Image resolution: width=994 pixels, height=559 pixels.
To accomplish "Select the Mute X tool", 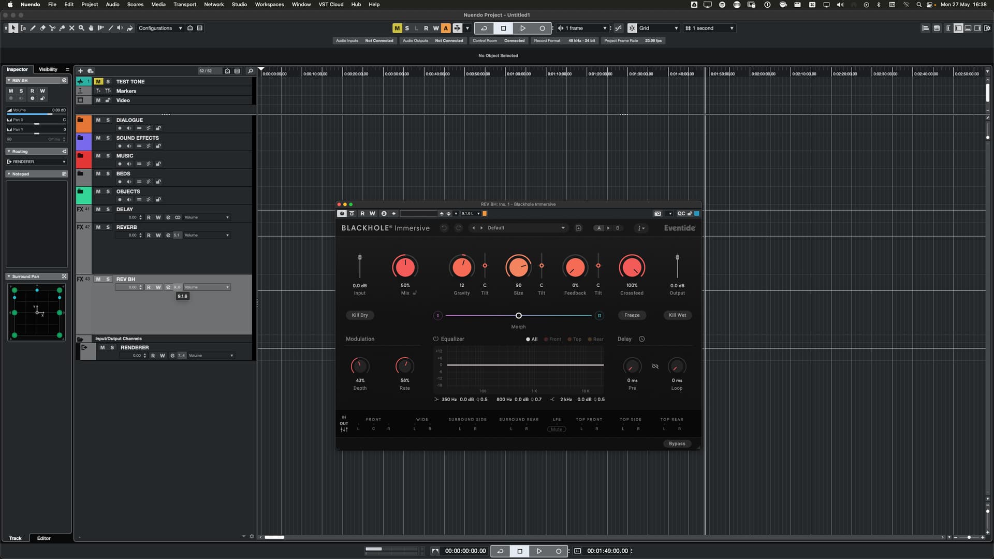I will [72, 28].
